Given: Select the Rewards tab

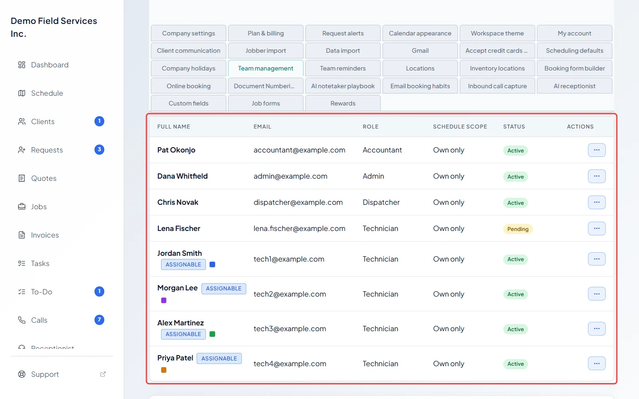Looking at the screenshot, I should point(343,103).
